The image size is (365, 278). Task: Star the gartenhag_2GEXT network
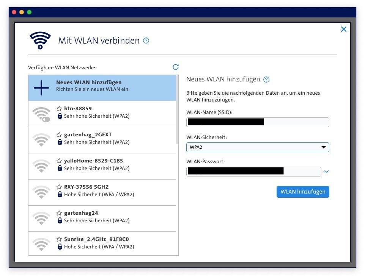point(59,134)
